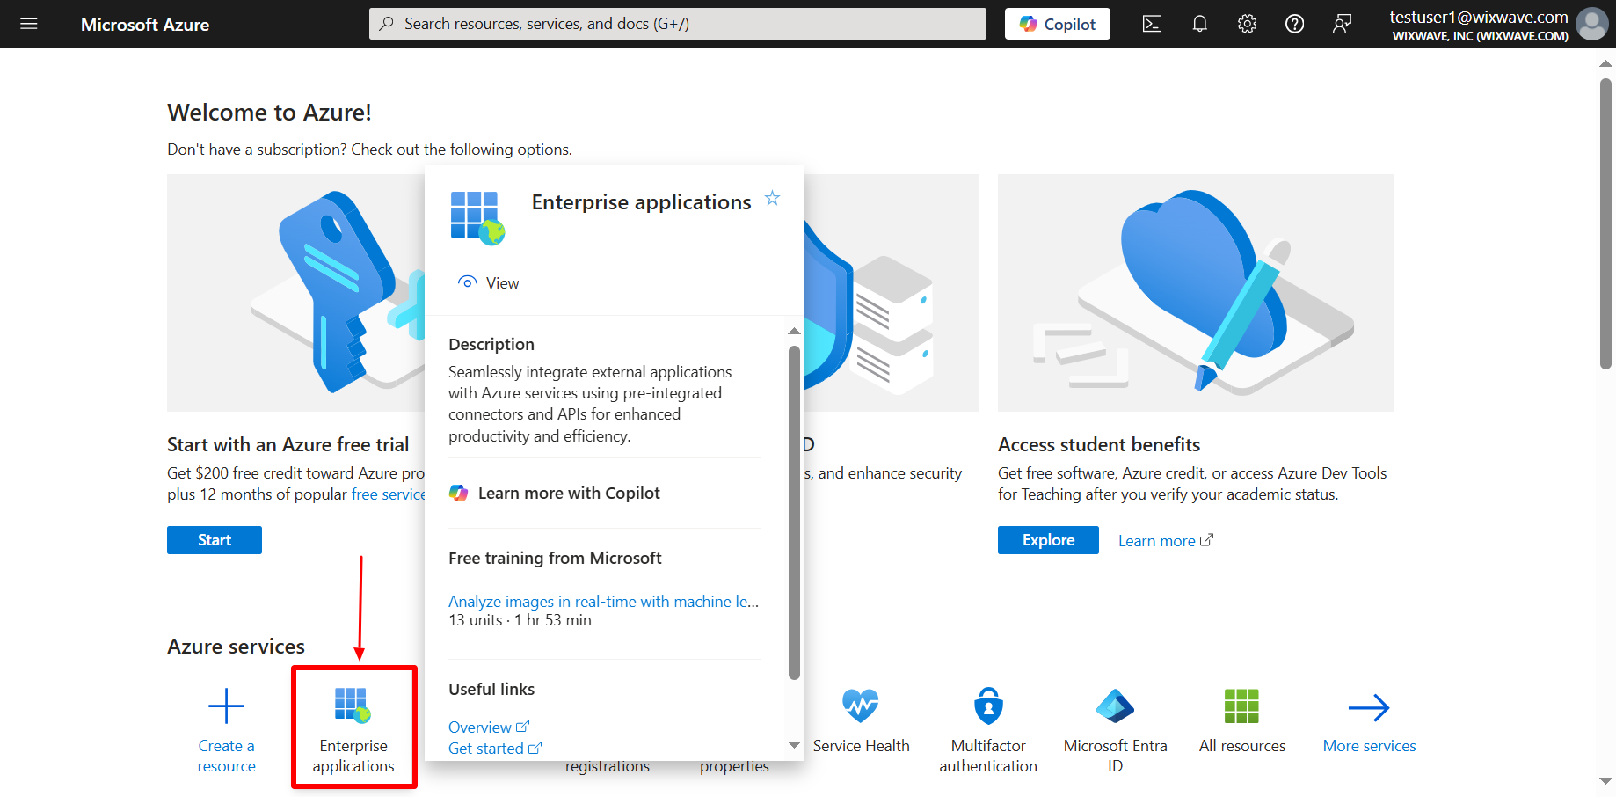The width and height of the screenshot is (1616, 797).
Task: Click the page scrollbar down arrow
Action: [x=1605, y=781]
